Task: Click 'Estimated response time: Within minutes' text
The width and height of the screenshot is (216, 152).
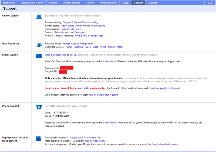Action: point(66,106)
